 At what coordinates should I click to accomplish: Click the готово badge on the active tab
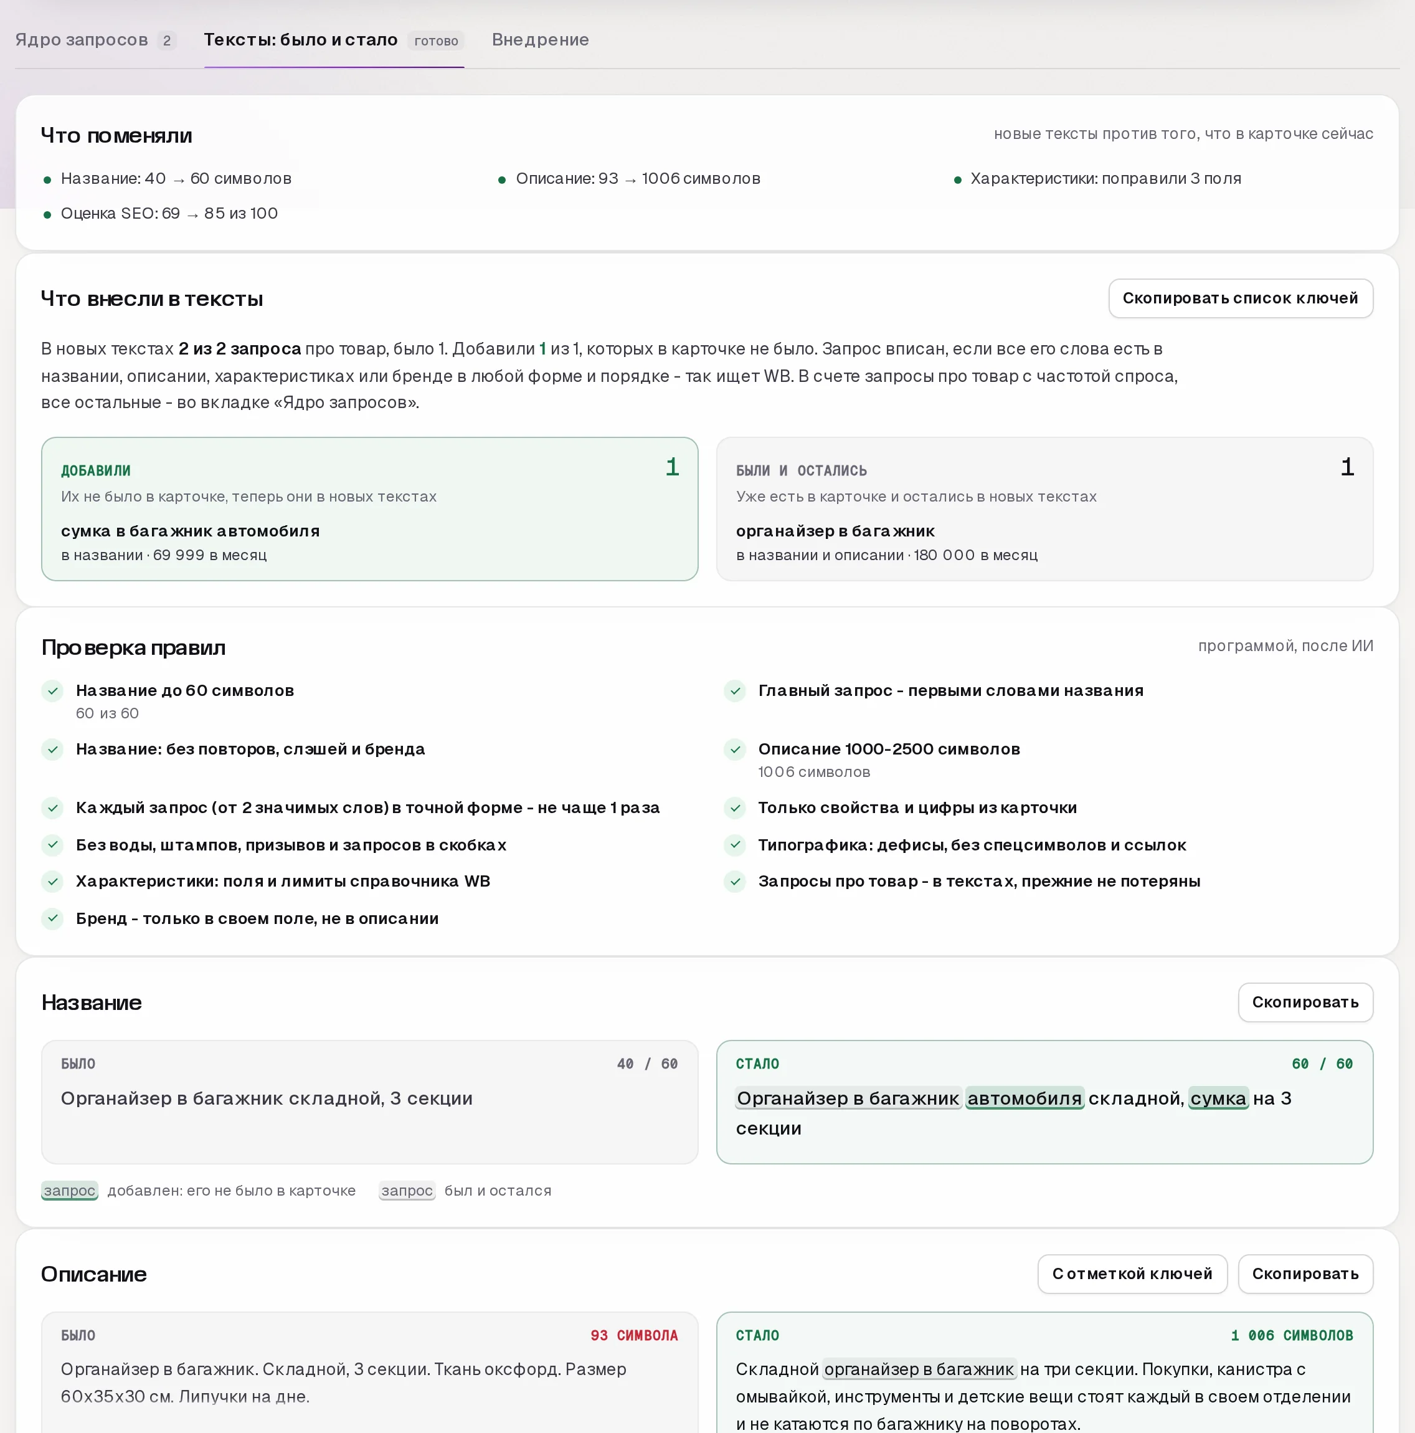(x=436, y=40)
